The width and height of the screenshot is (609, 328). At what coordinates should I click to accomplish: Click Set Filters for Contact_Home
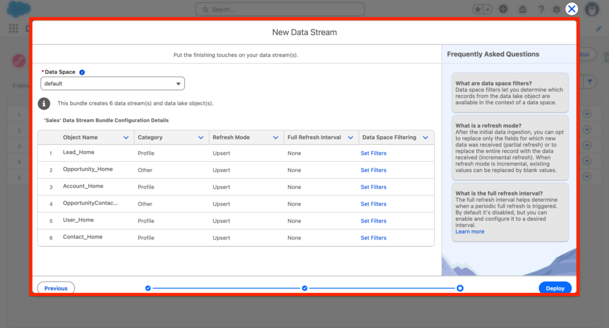(x=373, y=238)
